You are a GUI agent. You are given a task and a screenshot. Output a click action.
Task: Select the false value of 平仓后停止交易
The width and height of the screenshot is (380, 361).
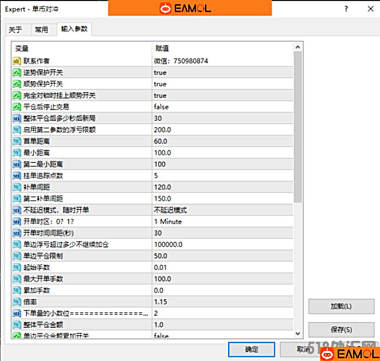click(222, 106)
